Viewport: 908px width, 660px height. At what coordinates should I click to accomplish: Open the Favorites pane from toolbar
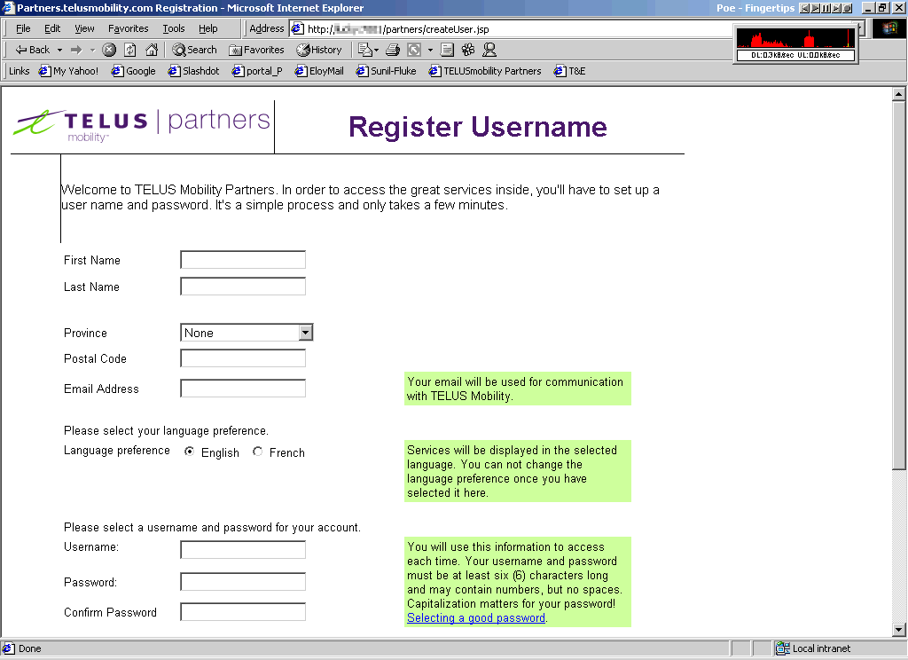point(256,50)
